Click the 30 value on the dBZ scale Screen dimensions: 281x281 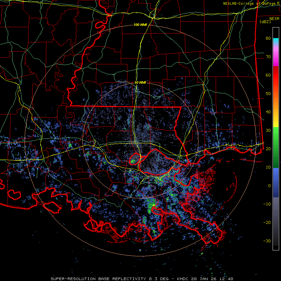[x=268, y=131]
